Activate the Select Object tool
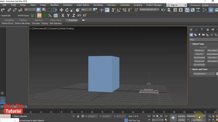This screenshot has width=218, height=122. [38, 10]
